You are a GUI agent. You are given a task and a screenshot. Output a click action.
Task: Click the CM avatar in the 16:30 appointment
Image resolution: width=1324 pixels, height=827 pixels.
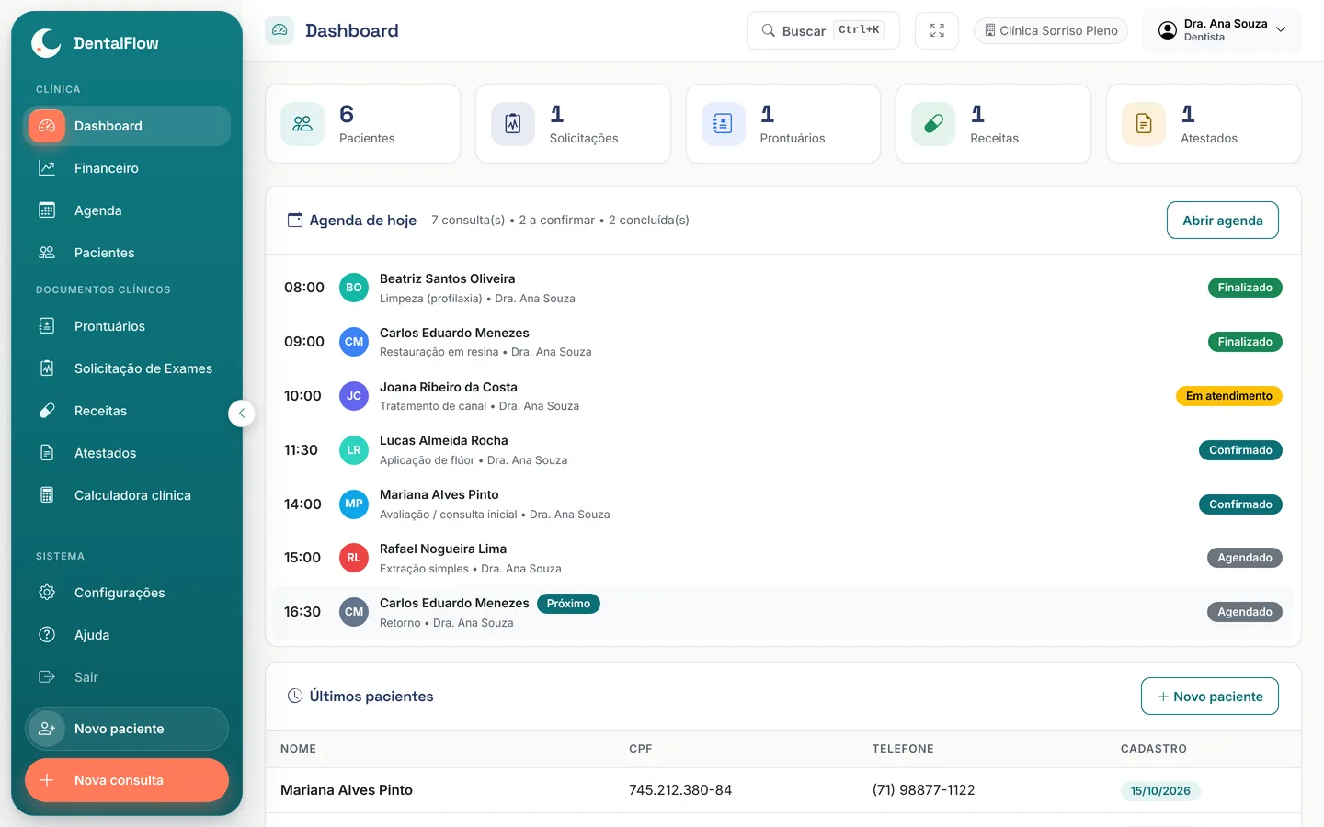(x=354, y=612)
